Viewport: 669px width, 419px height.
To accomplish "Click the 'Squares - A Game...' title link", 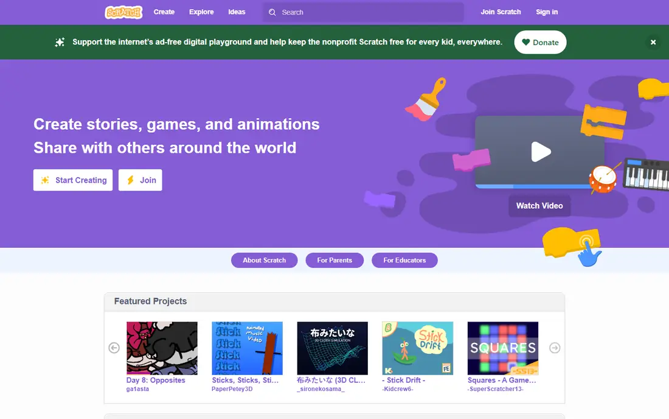I will coord(502,380).
